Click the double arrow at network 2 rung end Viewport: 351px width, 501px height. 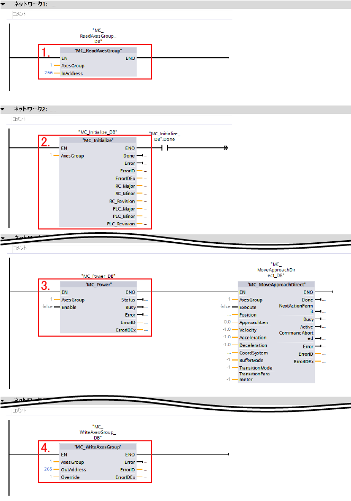(x=226, y=148)
